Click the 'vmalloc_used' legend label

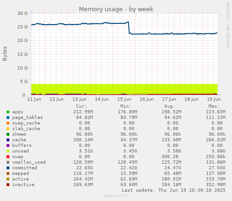click(29, 162)
